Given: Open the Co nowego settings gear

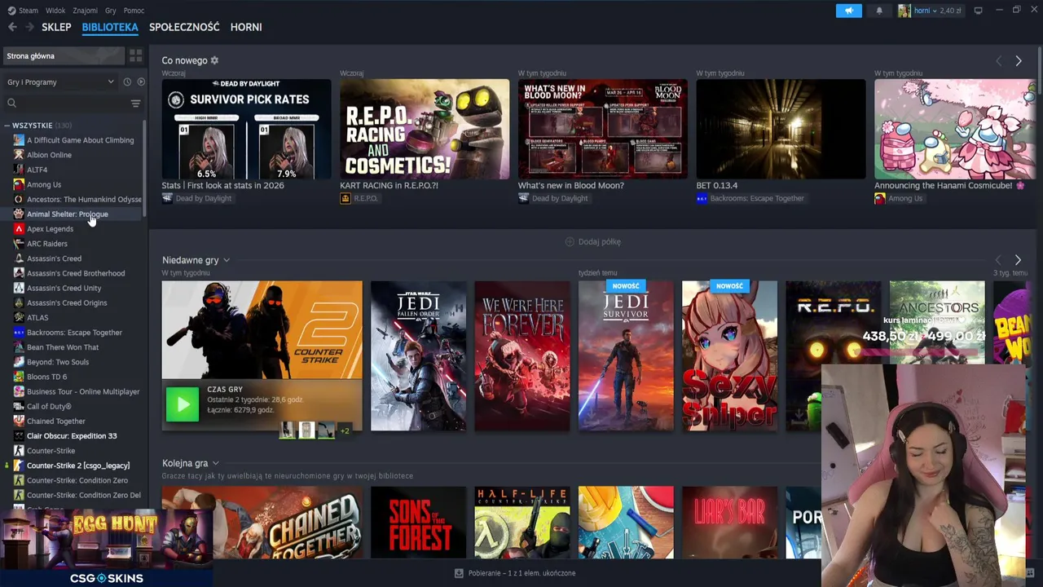Looking at the screenshot, I should [214, 60].
